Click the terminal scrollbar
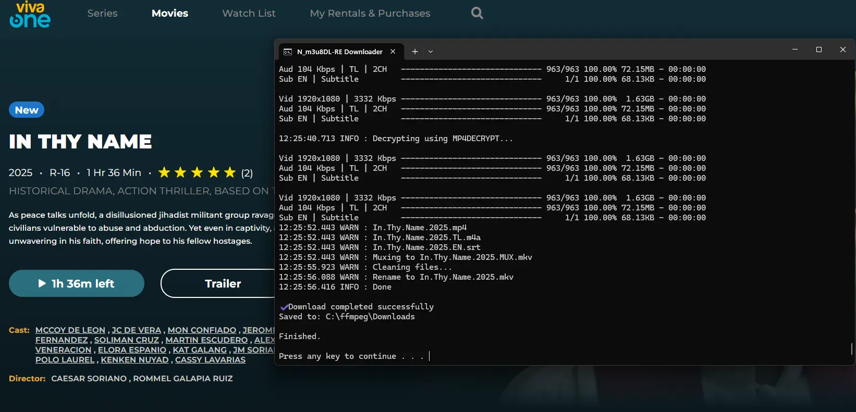The width and height of the screenshot is (856, 412). [852, 349]
